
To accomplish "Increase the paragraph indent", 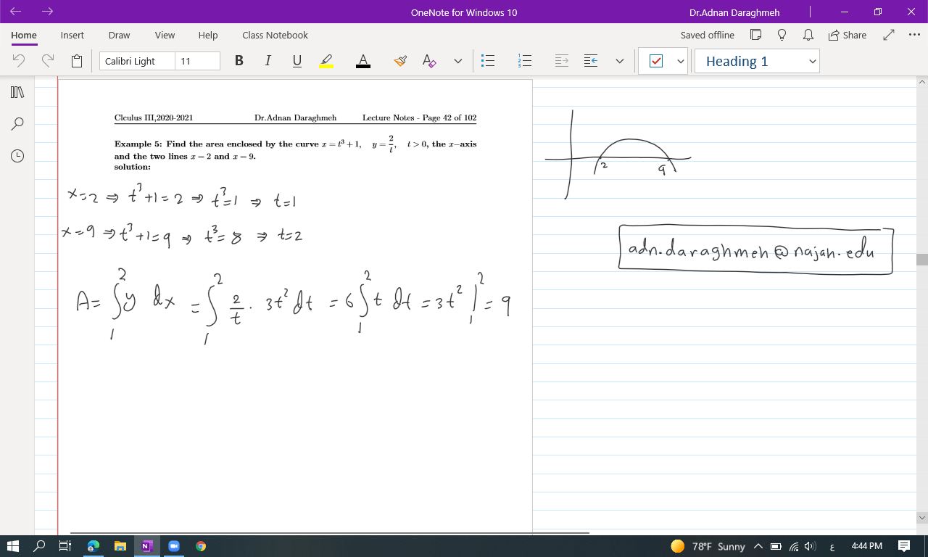I will 562,61.
